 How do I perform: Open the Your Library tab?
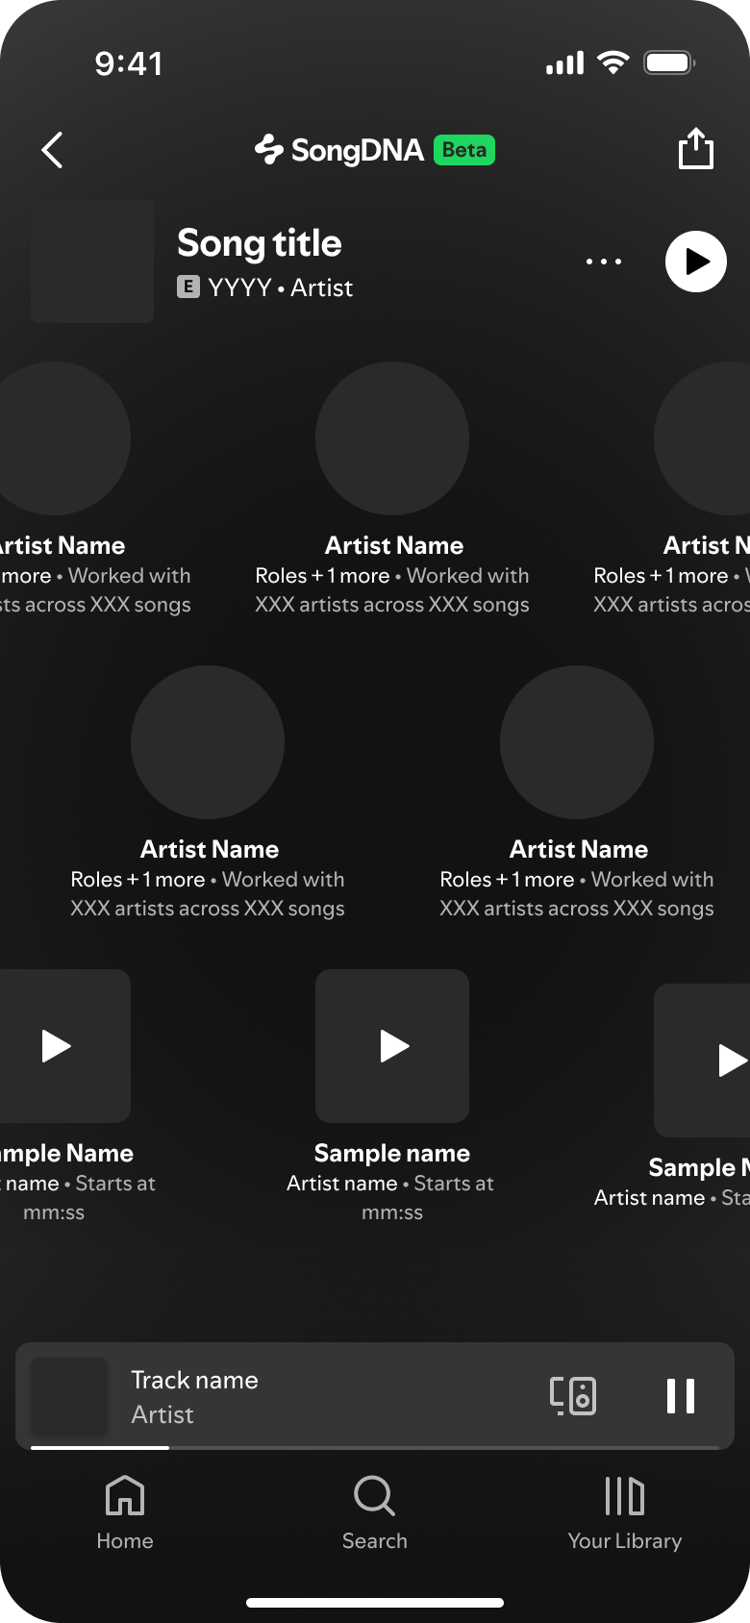point(624,1513)
